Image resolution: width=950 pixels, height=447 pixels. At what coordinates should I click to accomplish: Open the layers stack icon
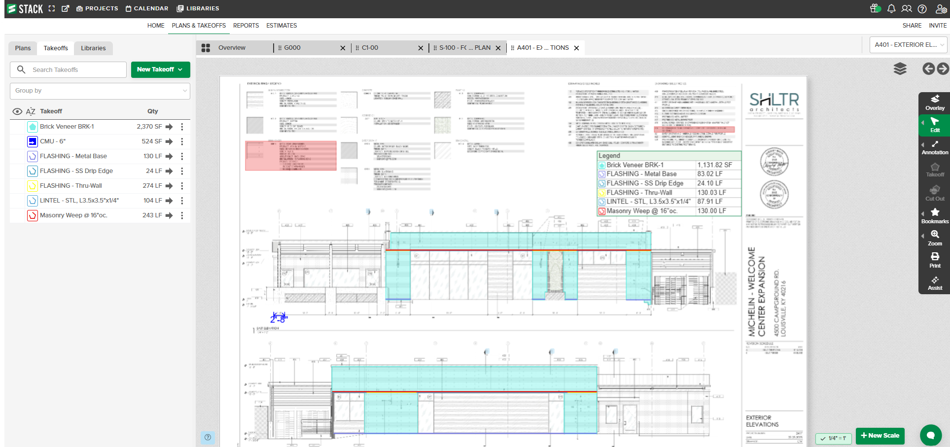click(900, 69)
